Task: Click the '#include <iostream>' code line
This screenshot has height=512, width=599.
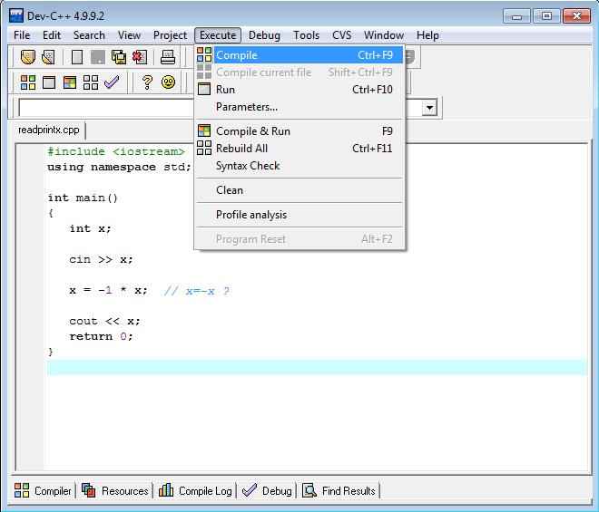Action: (116, 151)
